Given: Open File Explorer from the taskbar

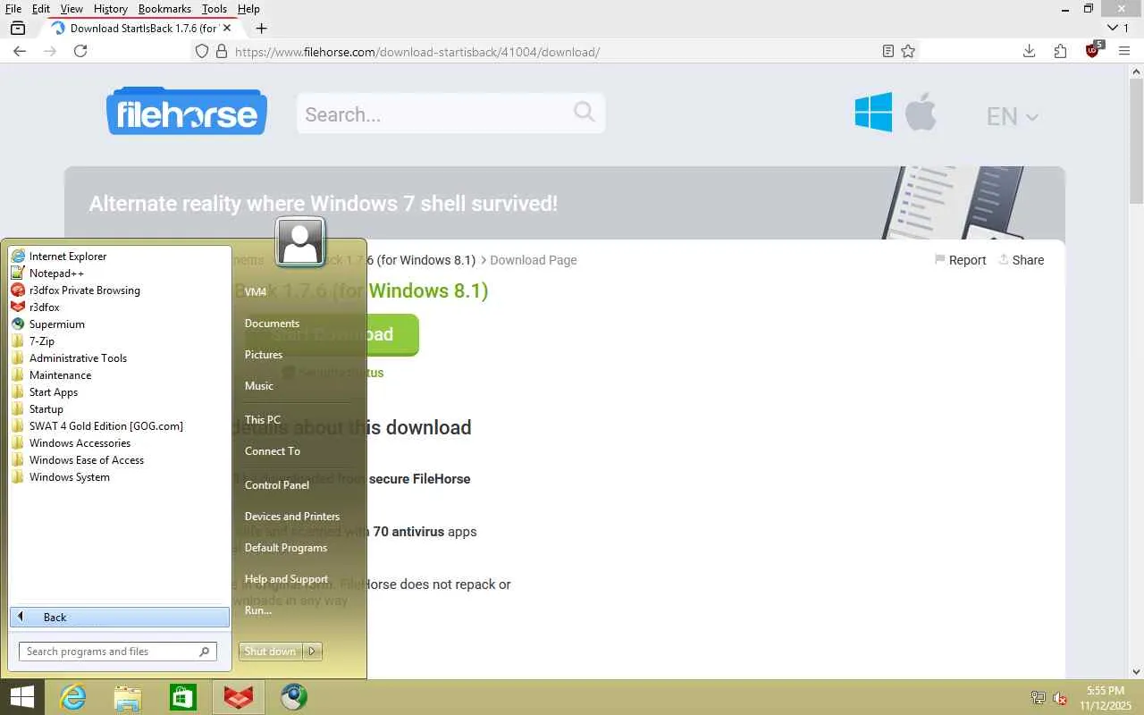Looking at the screenshot, I should tap(128, 697).
